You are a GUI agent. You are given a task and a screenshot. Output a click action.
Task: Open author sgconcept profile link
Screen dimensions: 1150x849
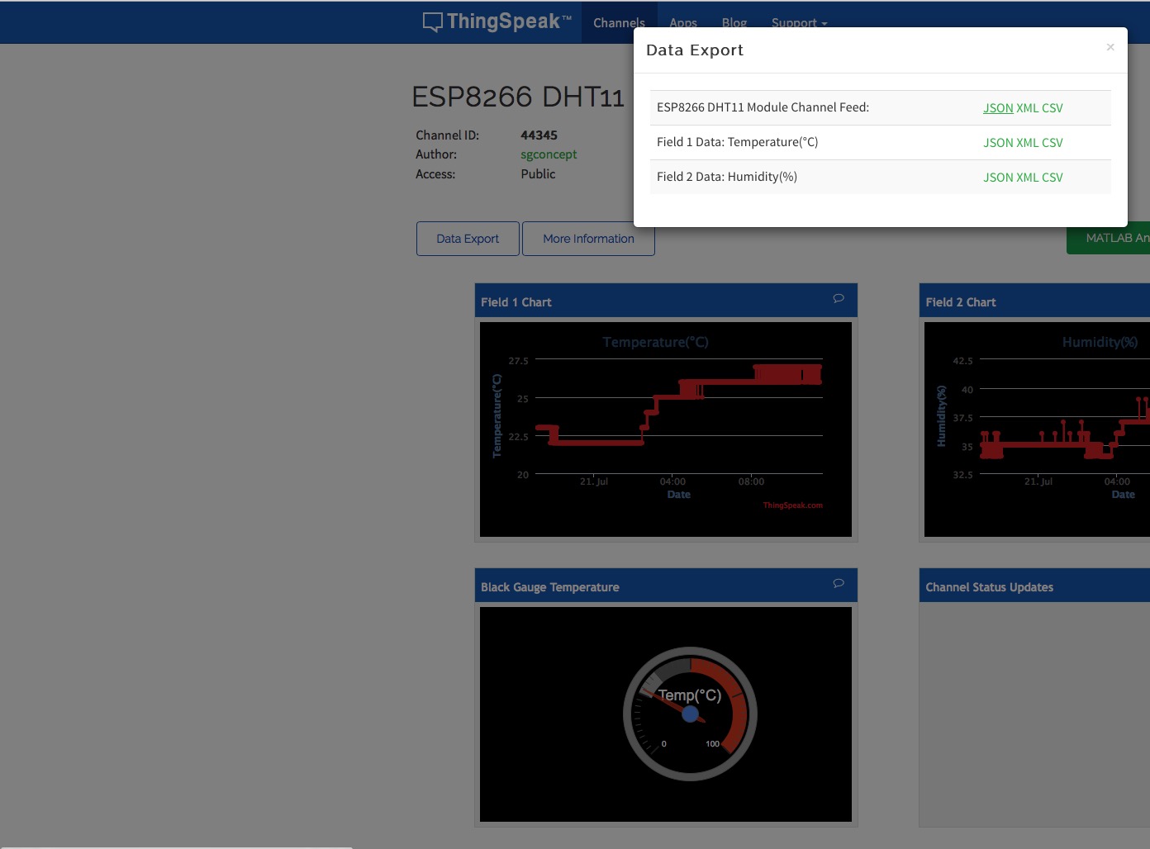click(x=549, y=154)
